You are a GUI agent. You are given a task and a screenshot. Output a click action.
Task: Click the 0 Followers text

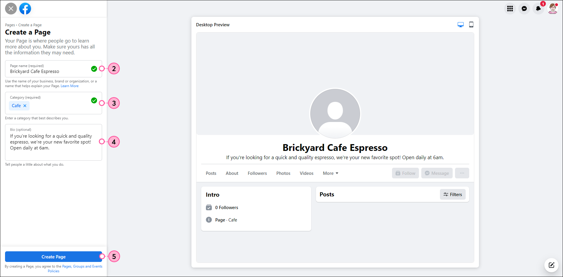click(x=227, y=208)
